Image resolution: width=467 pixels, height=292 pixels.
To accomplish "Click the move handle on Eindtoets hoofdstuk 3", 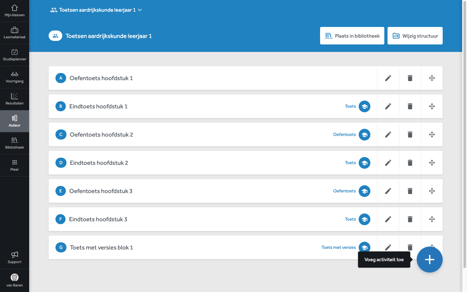I will [x=432, y=219].
